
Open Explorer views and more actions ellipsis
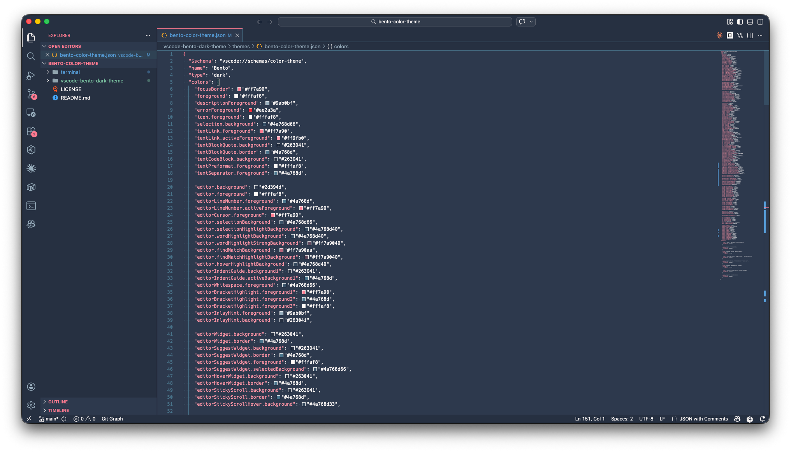pyautogui.click(x=148, y=35)
